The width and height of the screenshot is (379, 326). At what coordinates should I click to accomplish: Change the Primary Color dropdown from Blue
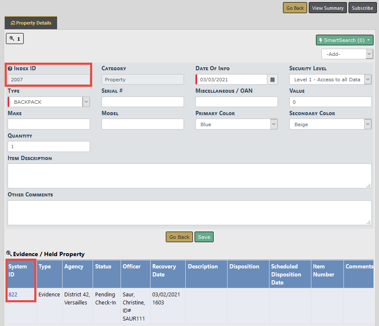[236, 124]
